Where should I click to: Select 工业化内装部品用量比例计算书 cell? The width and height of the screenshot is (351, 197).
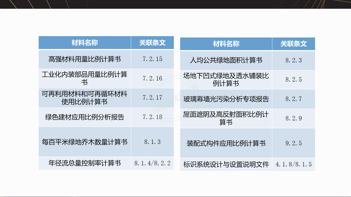[85, 79]
